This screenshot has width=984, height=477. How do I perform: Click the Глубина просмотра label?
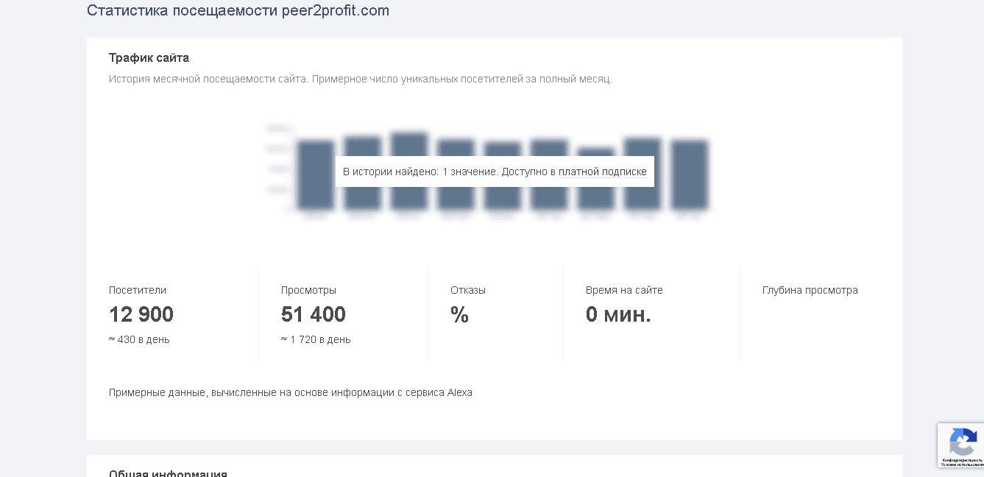tap(810, 290)
